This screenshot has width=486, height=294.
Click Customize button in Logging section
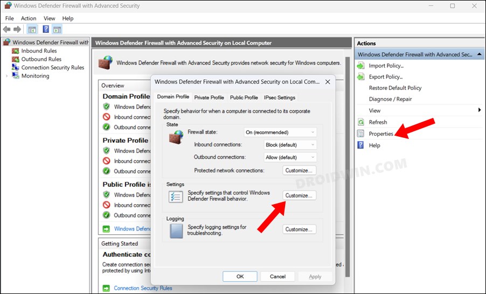299,229
